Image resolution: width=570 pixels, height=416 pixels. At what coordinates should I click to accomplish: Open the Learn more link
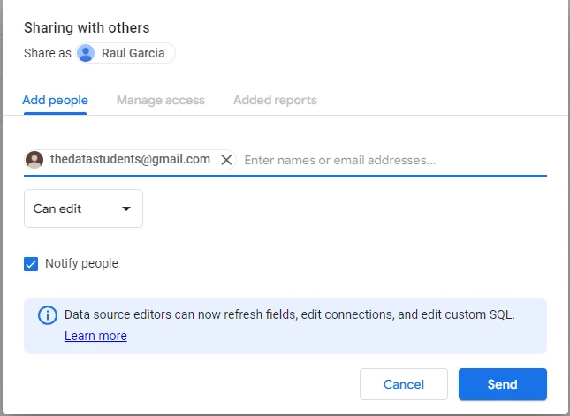tap(95, 336)
